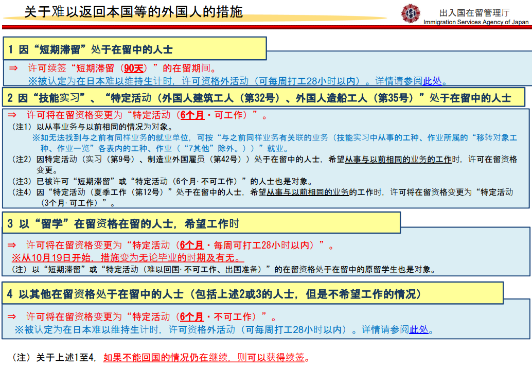Screen dimensions: 532x368
Task: Click the underlined 6个月 in section 2
Action: point(192,115)
